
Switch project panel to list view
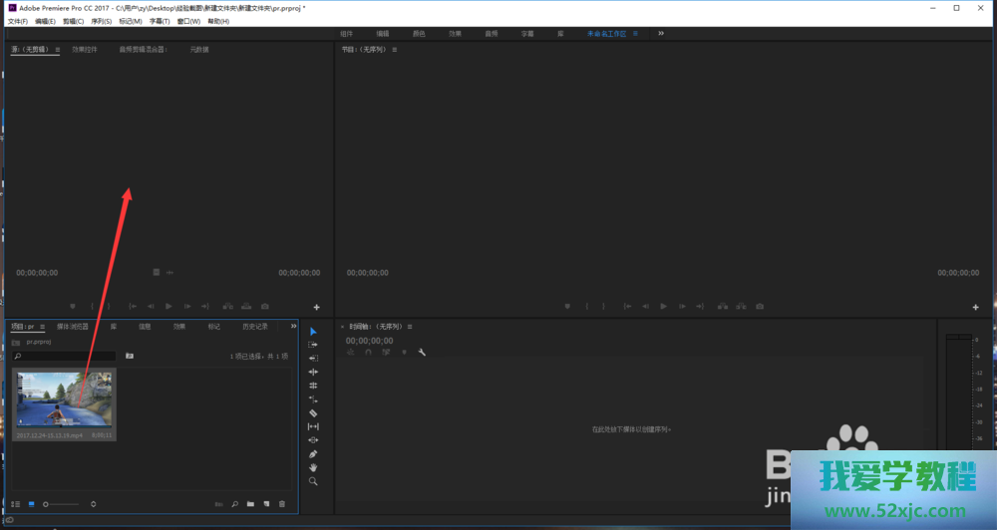(x=15, y=504)
